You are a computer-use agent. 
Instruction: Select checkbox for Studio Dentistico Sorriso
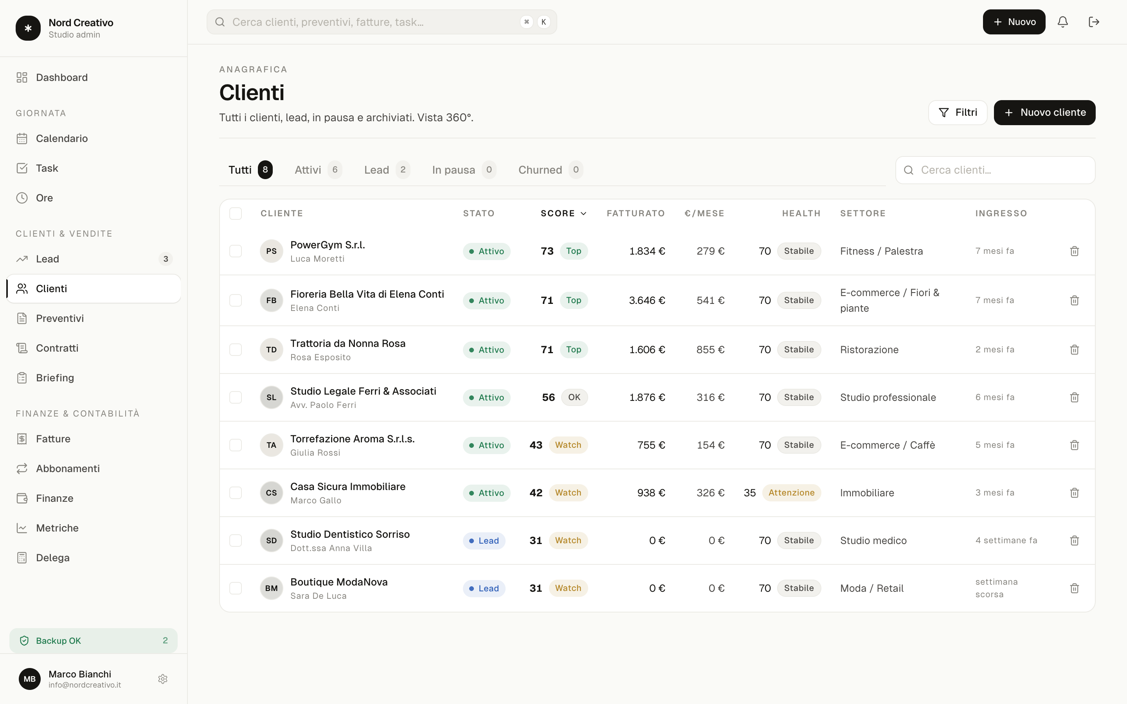(236, 541)
